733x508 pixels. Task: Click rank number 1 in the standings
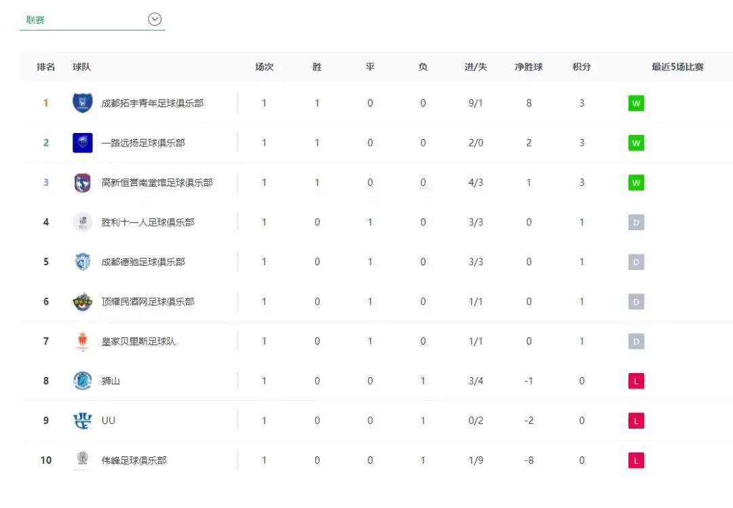point(45,103)
